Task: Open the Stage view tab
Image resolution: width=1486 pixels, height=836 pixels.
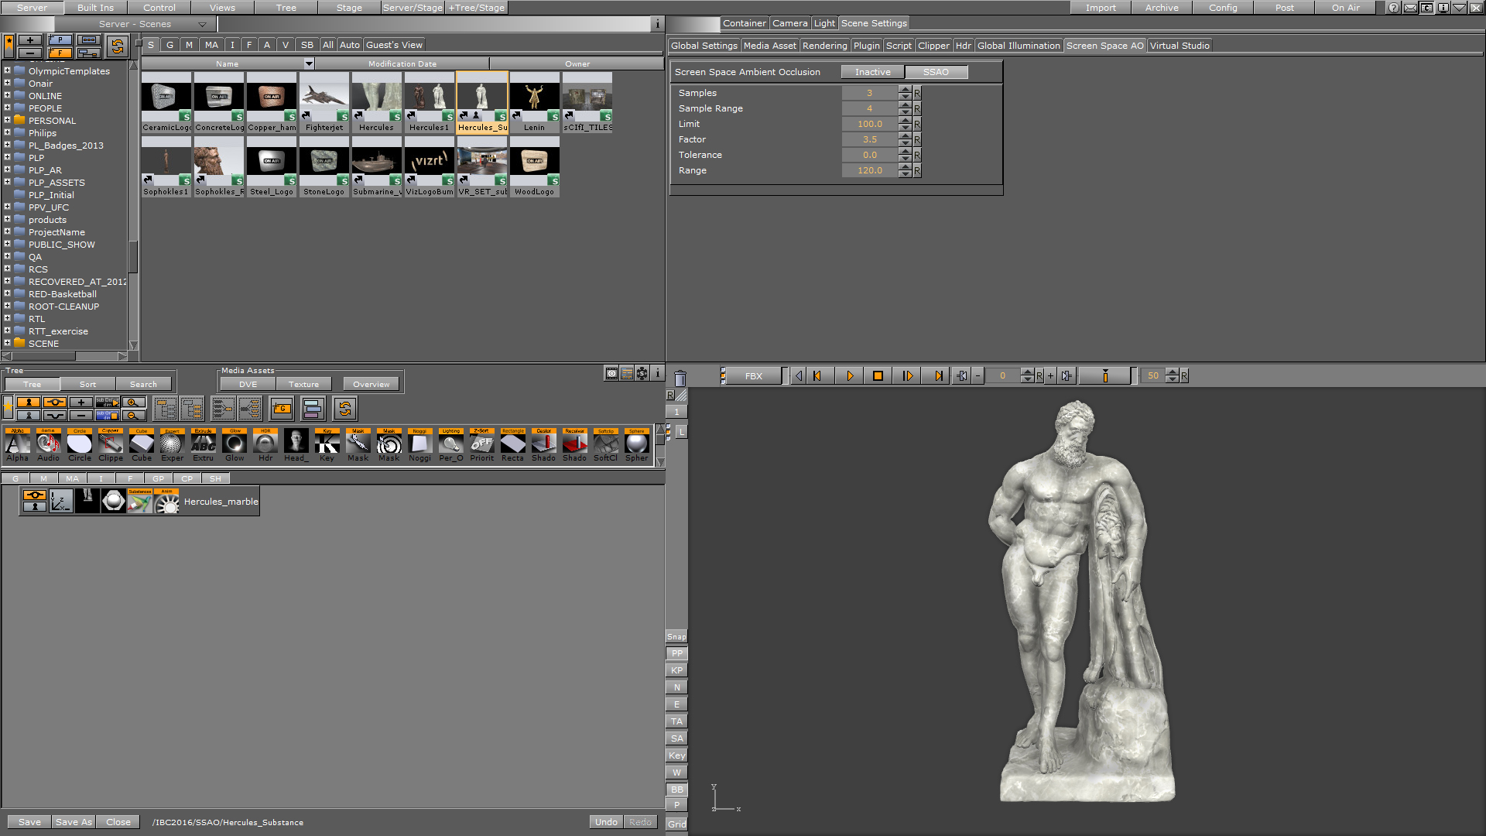Action: pos(349,8)
